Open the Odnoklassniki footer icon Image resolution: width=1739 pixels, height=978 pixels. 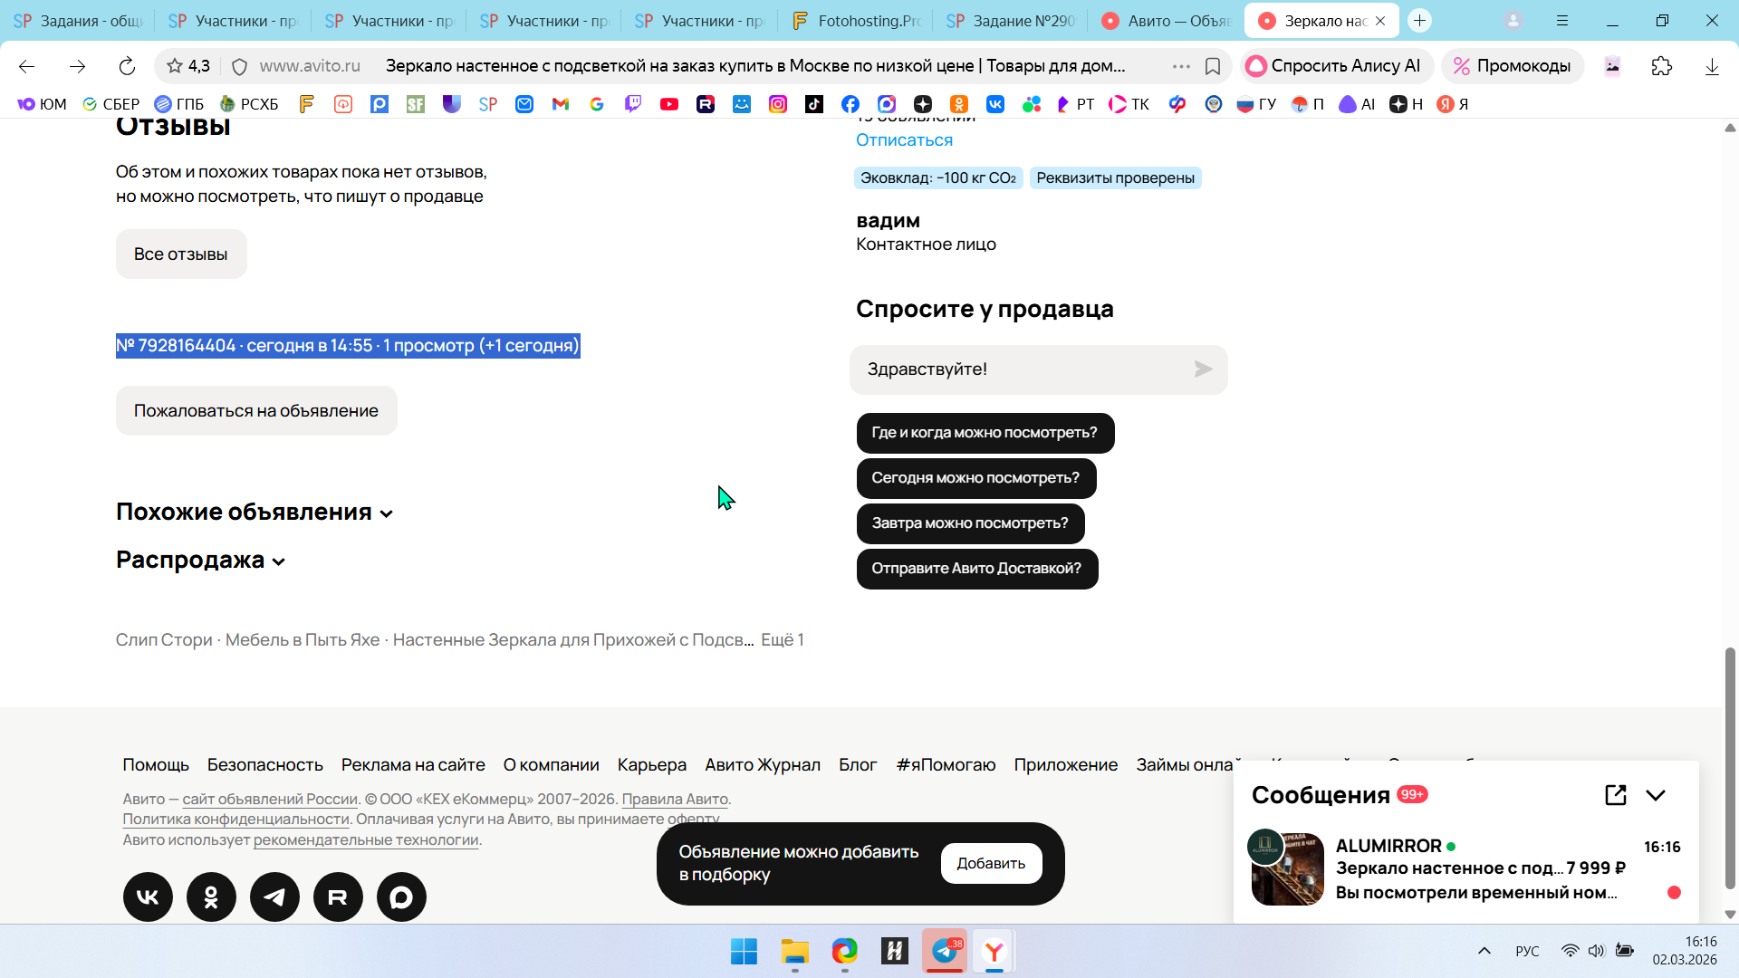[211, 896]
